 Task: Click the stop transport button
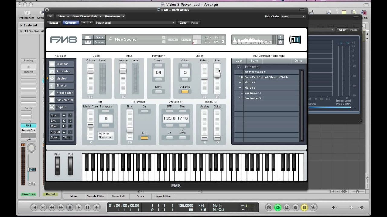point(70,207)
